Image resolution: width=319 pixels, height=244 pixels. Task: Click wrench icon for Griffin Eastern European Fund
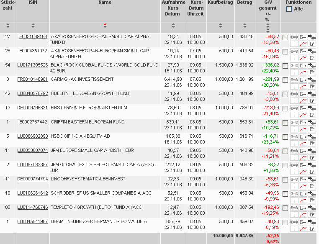[x=294, y=122]
